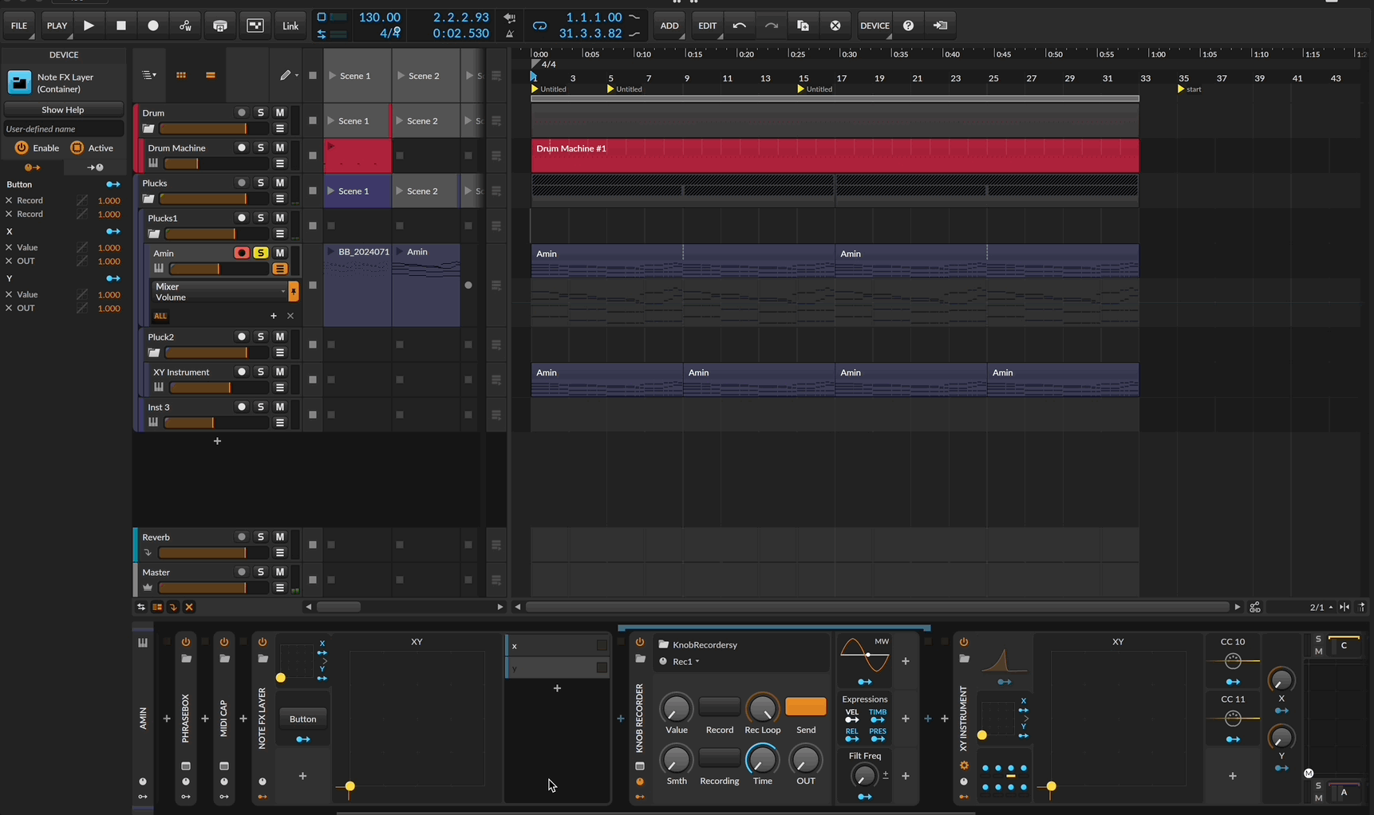
Task: Open the KnobRecordersy preset folder icon
Action: [x=663, y=644]
